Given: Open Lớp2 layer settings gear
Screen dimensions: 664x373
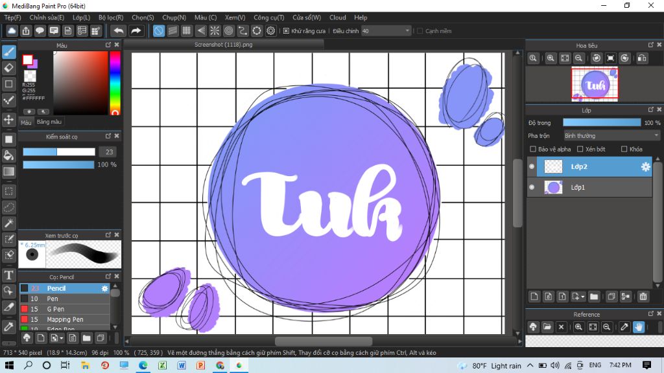Looking at the screenshot, I should 645,166.
